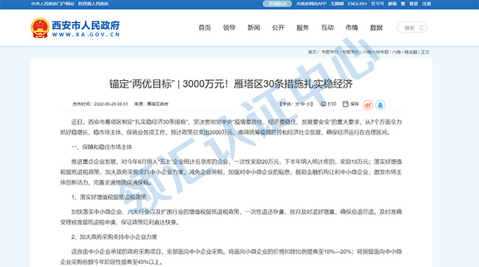This screenshot has width=479, height=267.
Task: Click the subheading 1、落实好增值税留抵退税政策
Action: (x=109, y=197)
